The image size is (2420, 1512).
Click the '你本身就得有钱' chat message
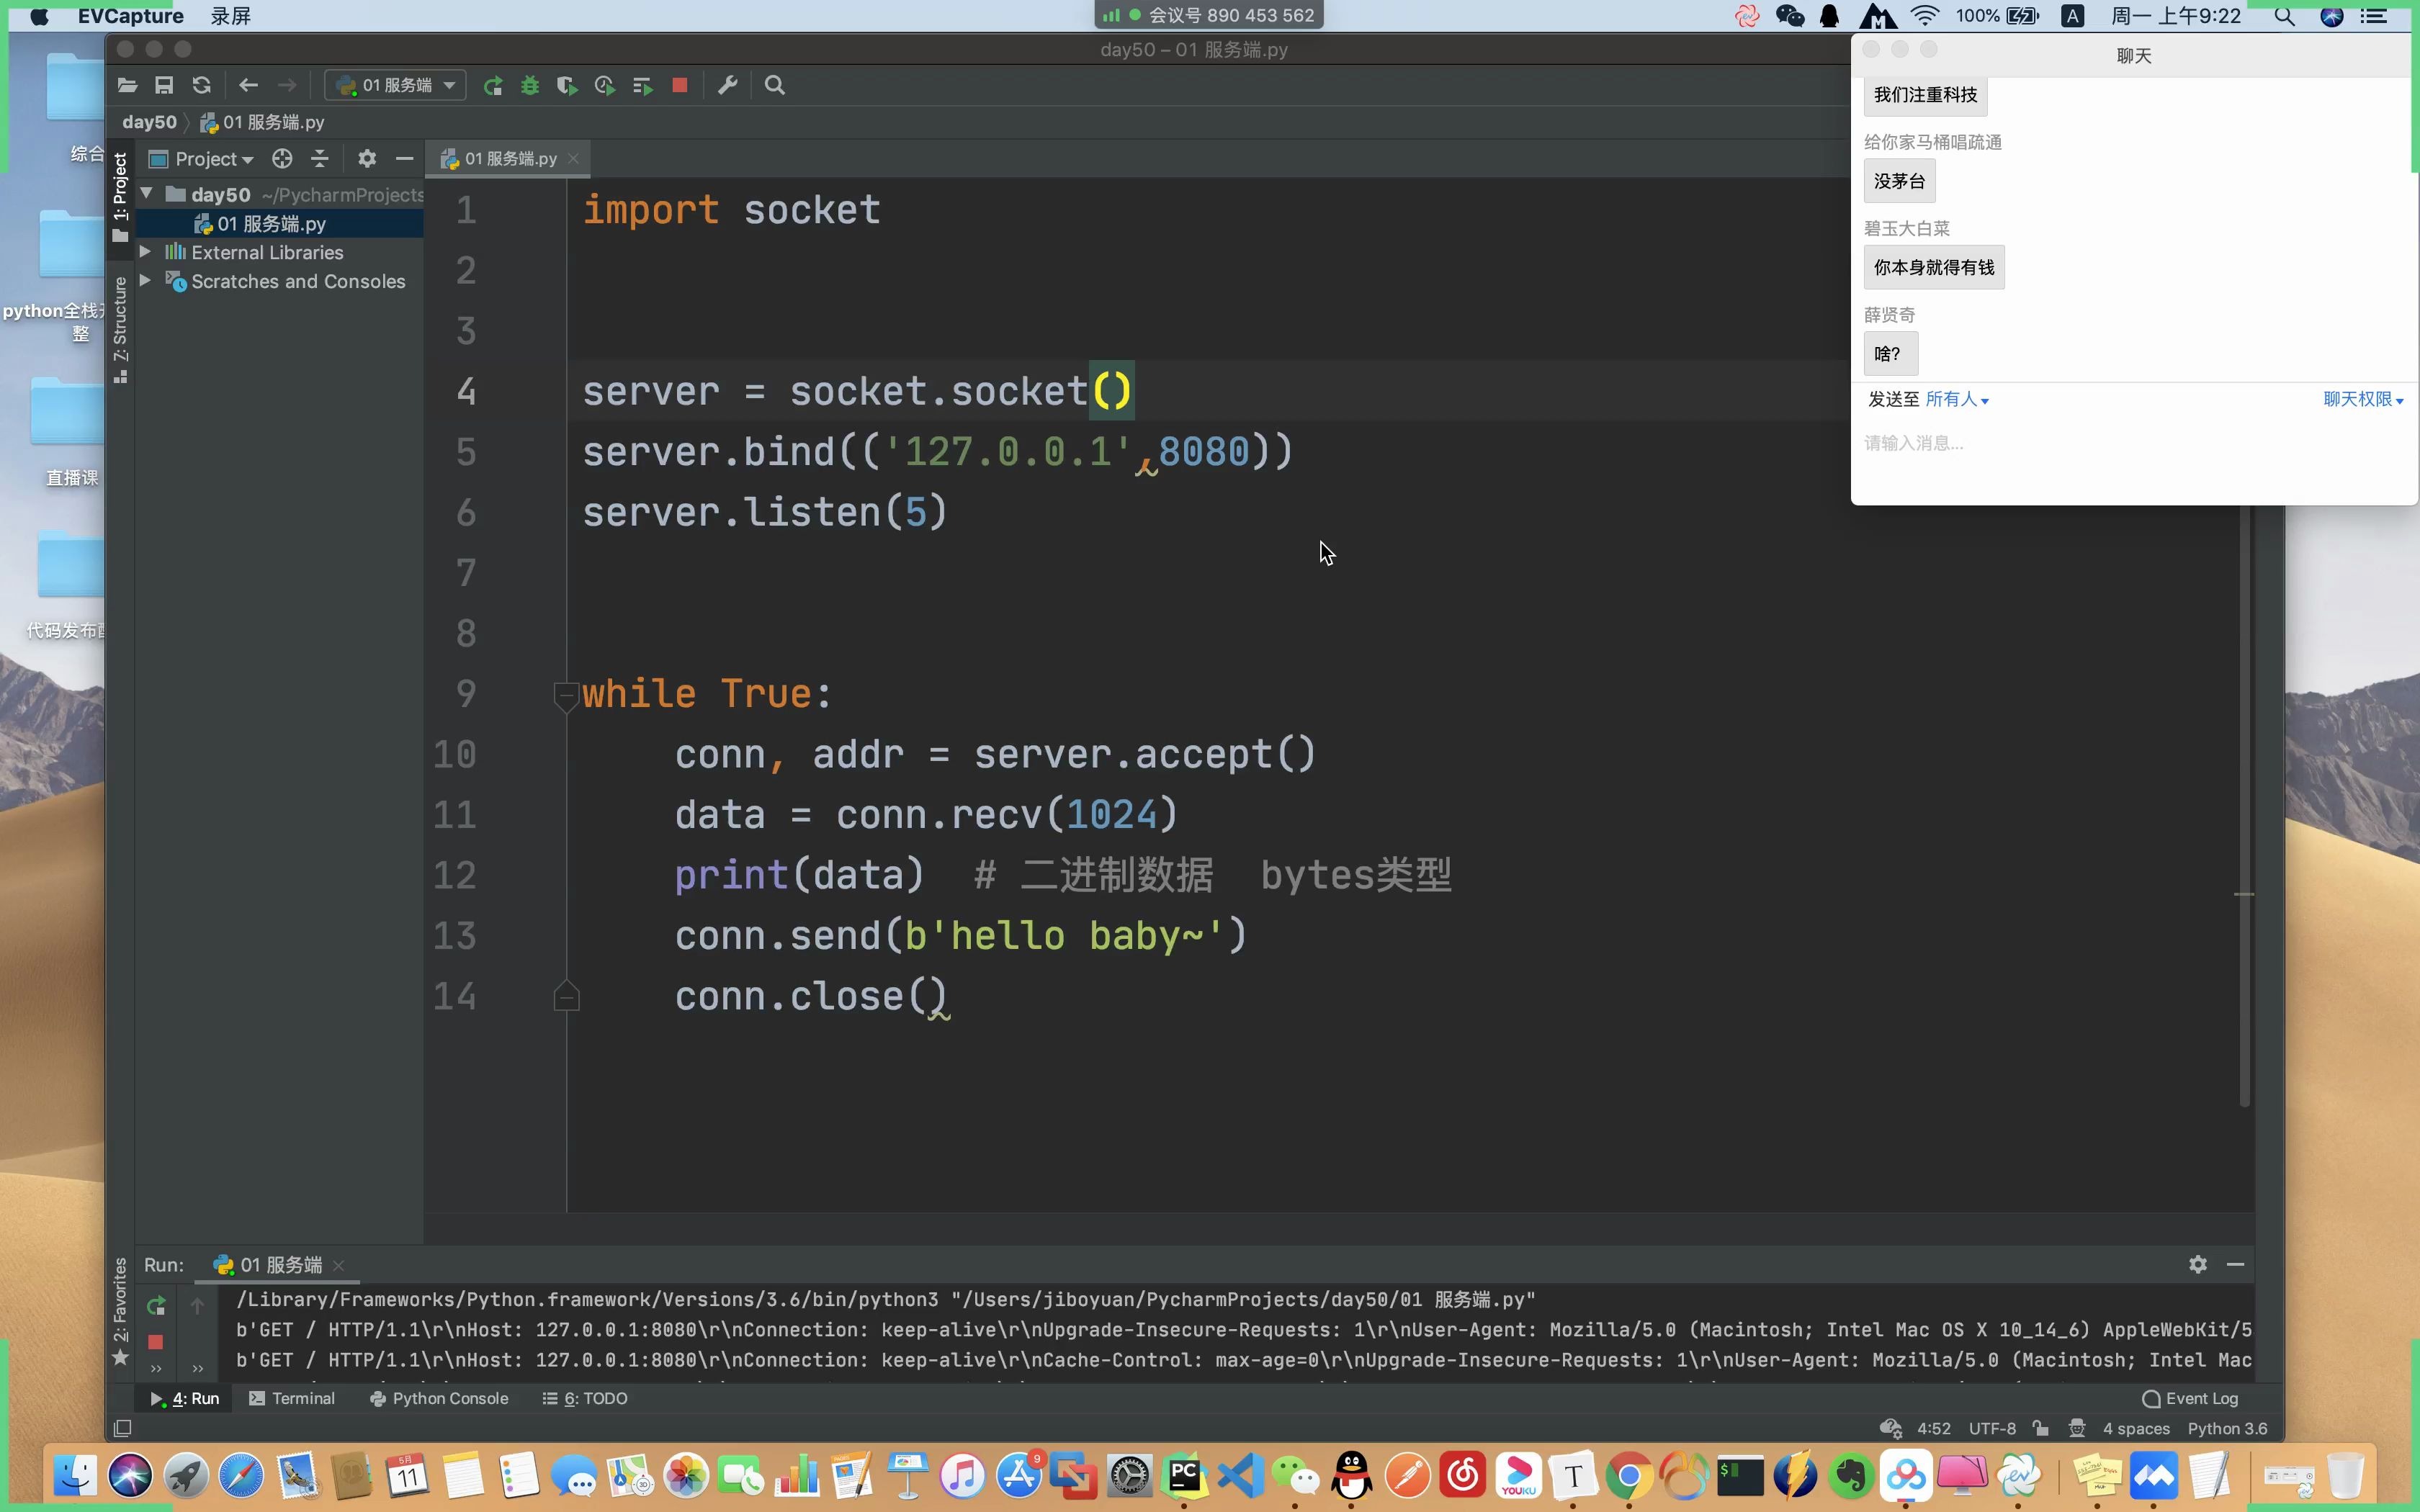[1934, 267]
